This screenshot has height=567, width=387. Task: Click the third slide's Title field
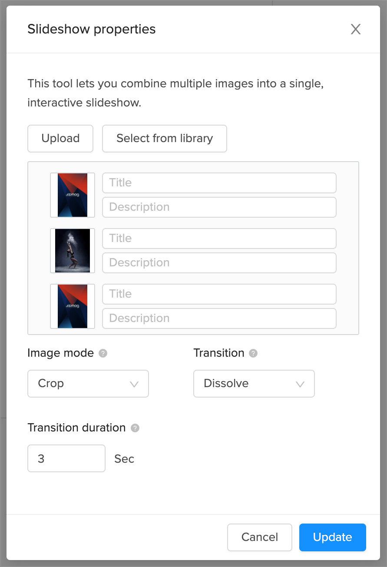pos(219,294)
